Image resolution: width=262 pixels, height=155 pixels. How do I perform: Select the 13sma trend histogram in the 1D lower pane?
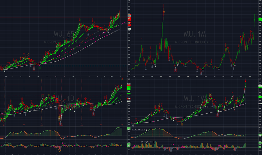62,133
